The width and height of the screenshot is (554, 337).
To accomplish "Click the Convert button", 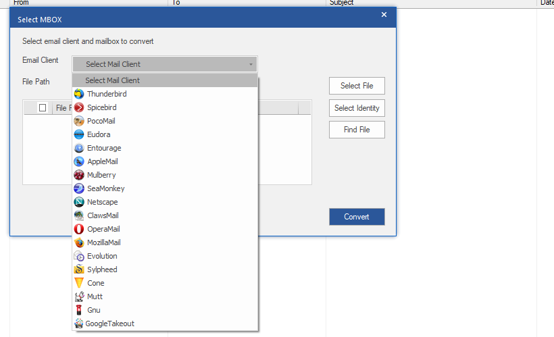I will [357, 217].
